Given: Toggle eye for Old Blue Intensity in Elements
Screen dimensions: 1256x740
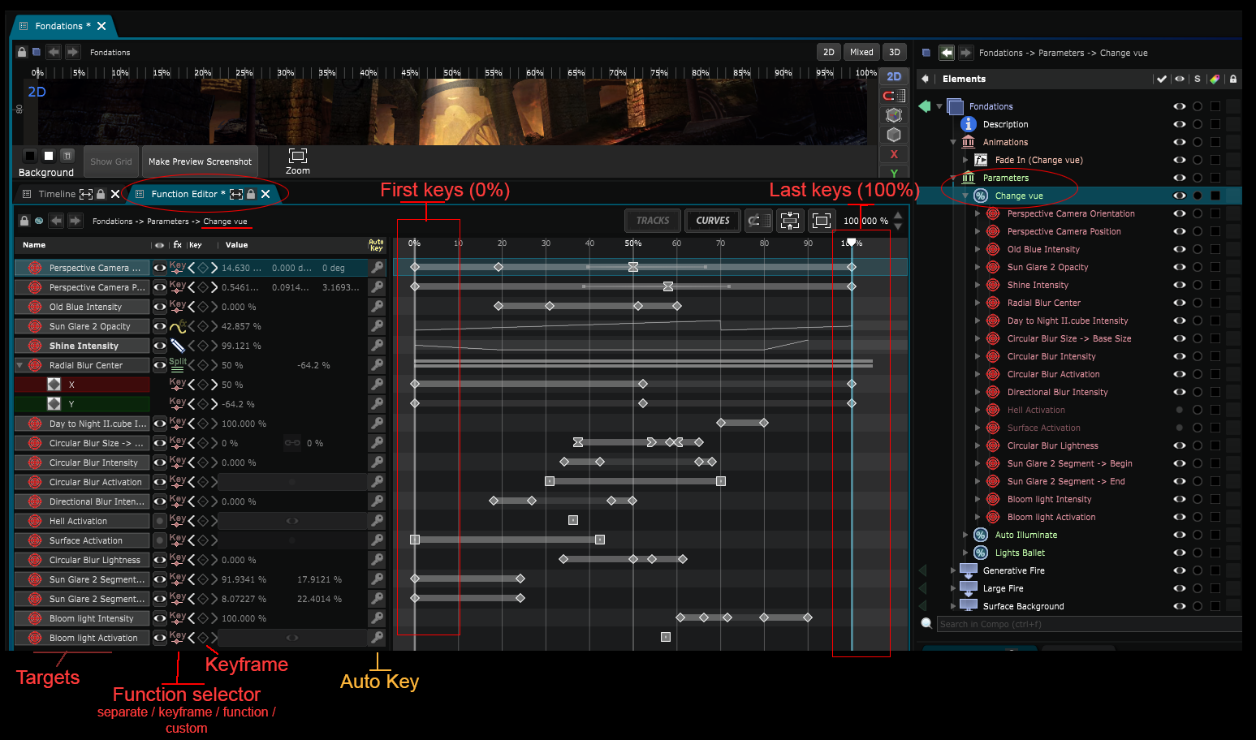Looking at the screenshot, I should 1179,249.
